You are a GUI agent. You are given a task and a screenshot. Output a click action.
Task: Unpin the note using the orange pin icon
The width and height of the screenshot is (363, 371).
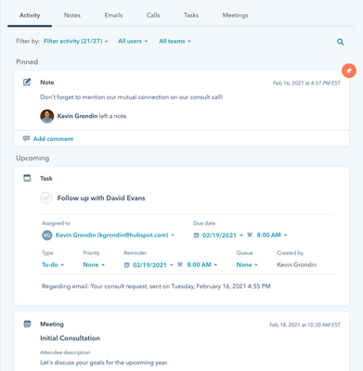click(349, 70)
